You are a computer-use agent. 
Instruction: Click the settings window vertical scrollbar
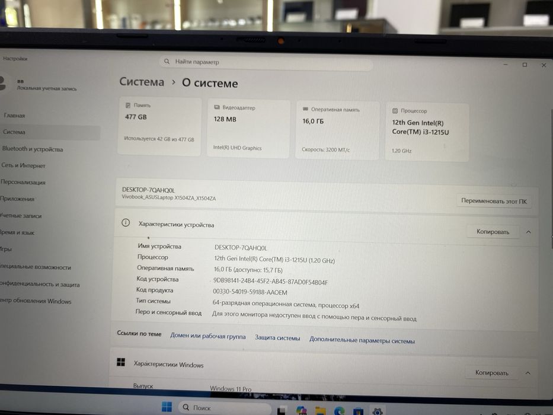552,178
